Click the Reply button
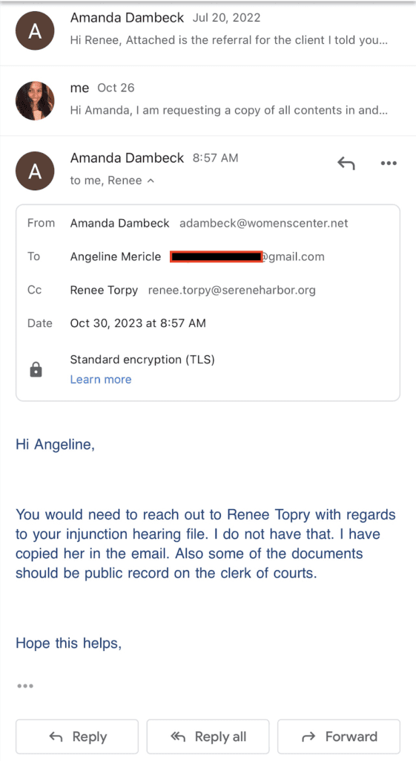Image resolution: width=416 pixels, height=761 pixels. tap(77, 736)
